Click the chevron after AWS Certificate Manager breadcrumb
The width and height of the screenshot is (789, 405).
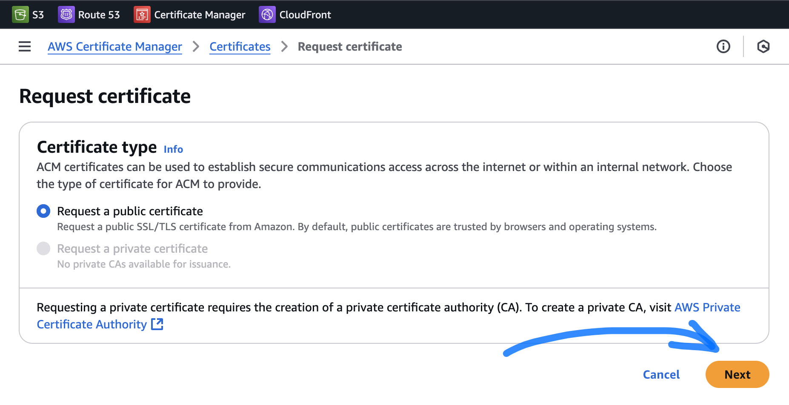click(196, 46)
